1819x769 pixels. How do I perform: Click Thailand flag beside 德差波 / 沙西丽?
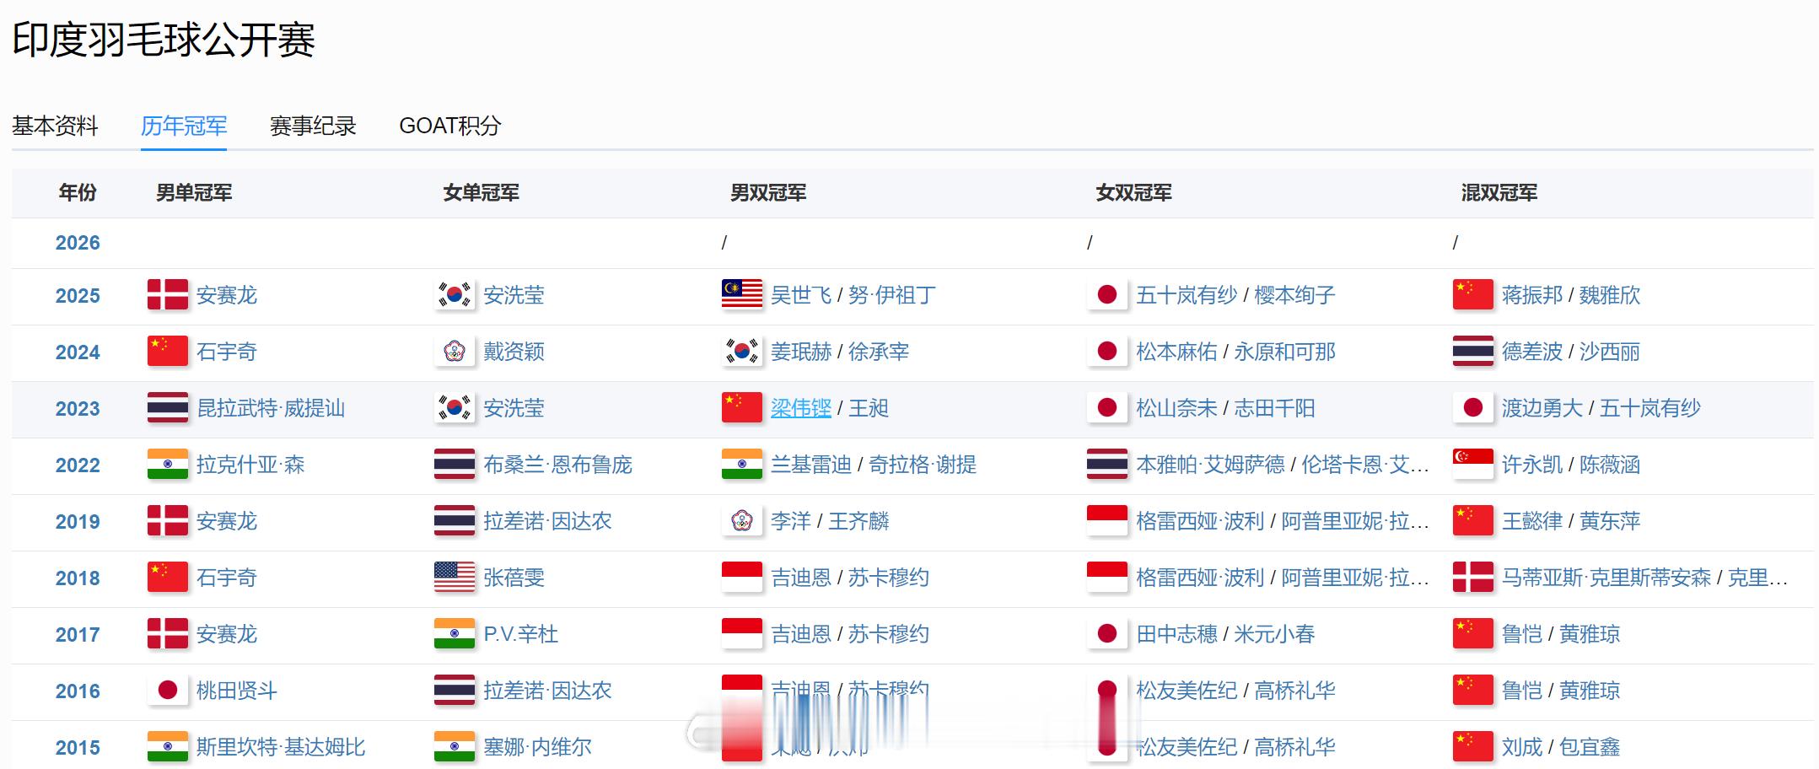click(x=1473, y=352)
